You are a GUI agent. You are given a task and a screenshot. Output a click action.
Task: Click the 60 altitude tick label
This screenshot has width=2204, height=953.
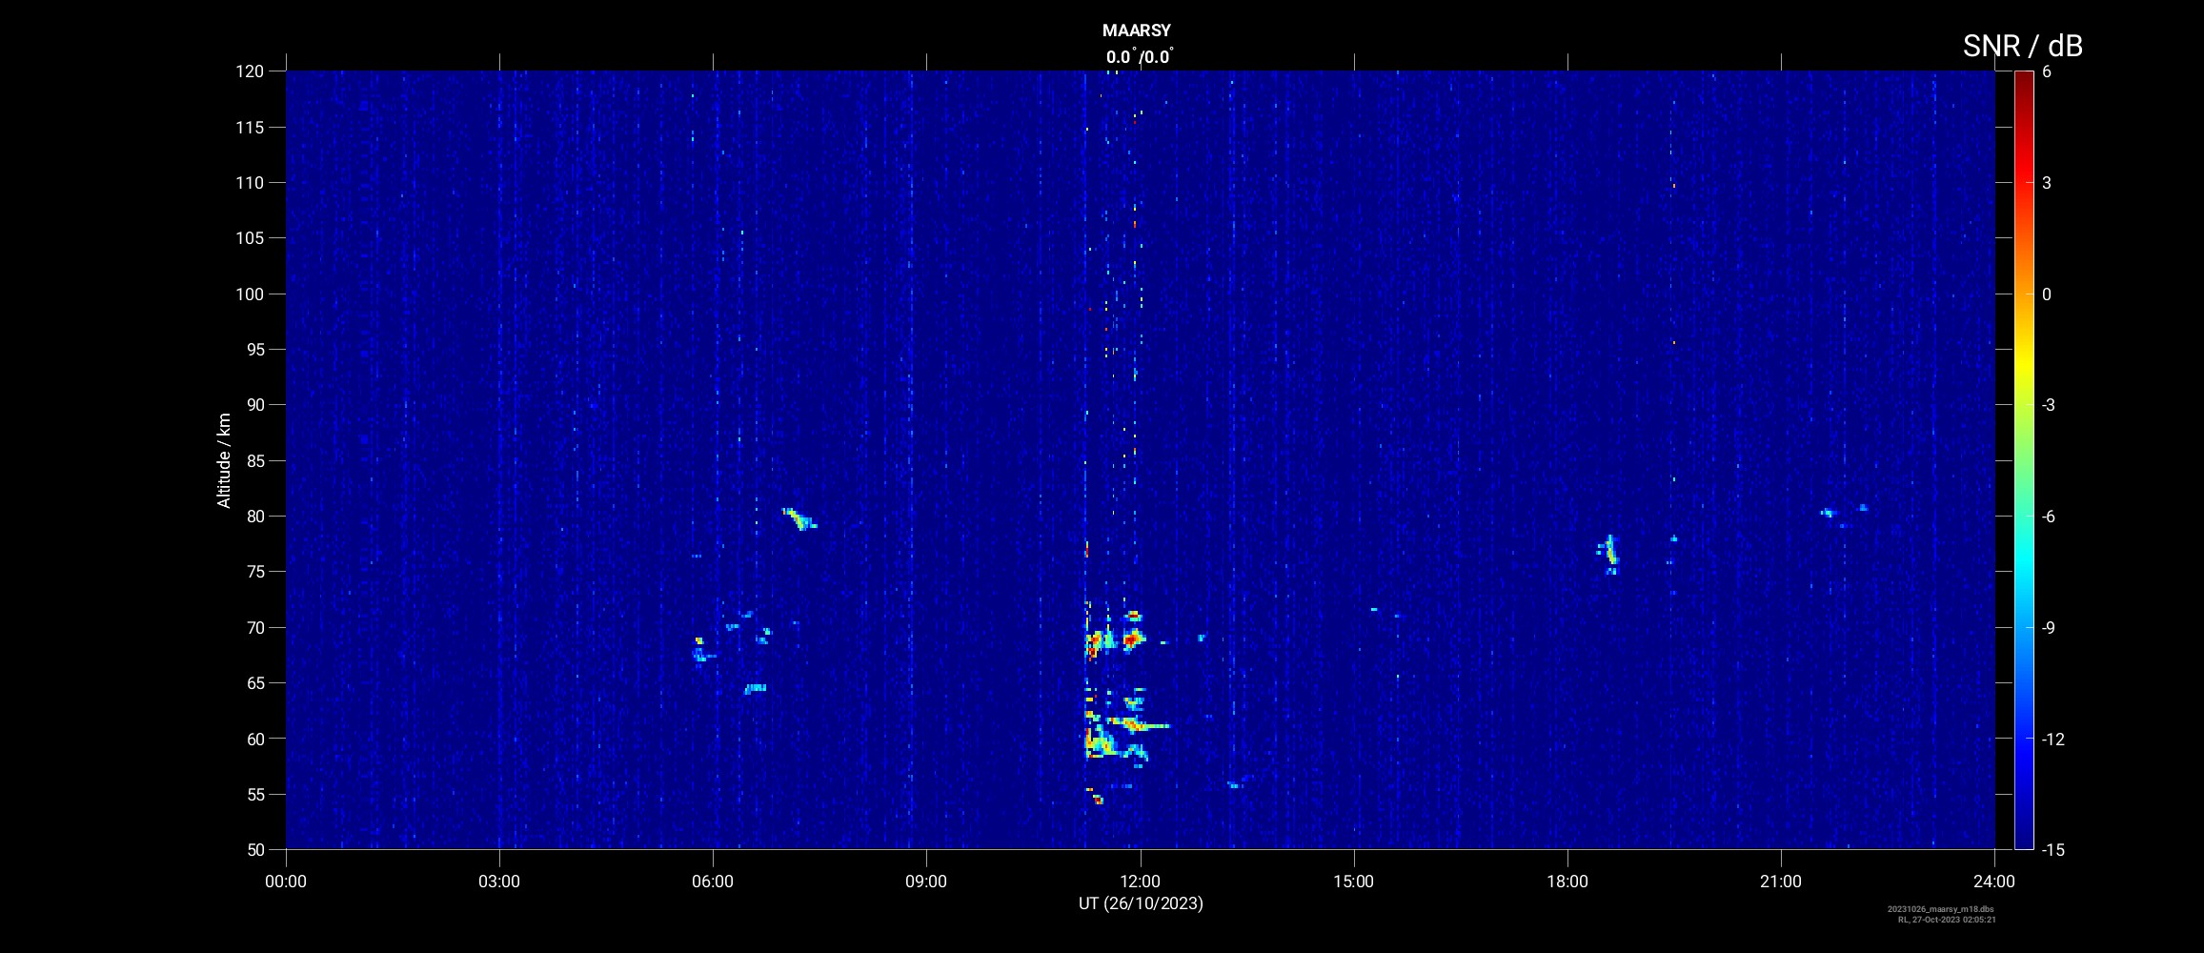tap(254, 739)
